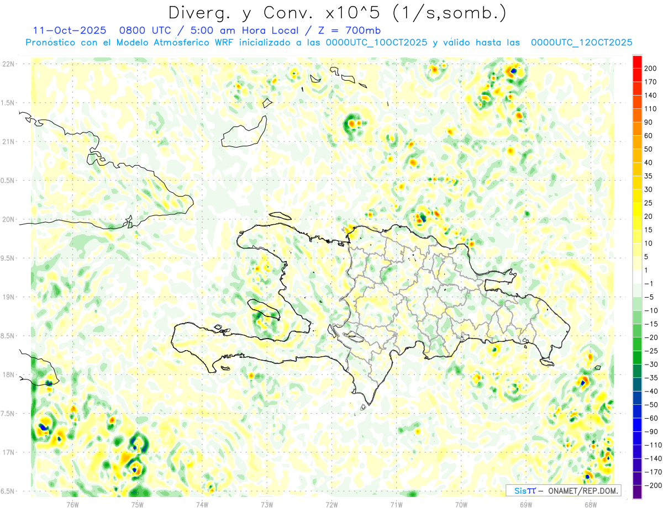The image size is (663, 512).
Task: Click the "Pronóstico con el Modelo Atmosférico WRF" line
Action: click(x=329, y=43)
